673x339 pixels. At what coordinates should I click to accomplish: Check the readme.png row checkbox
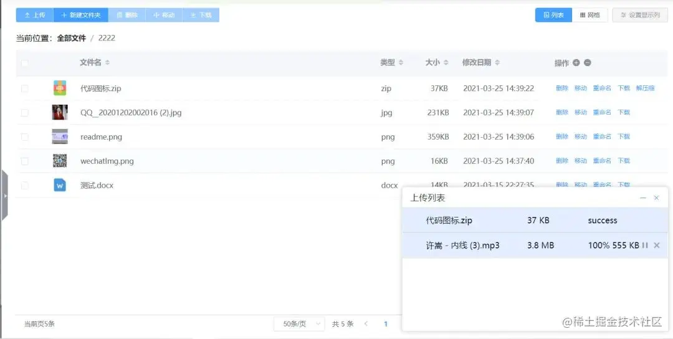25,137
